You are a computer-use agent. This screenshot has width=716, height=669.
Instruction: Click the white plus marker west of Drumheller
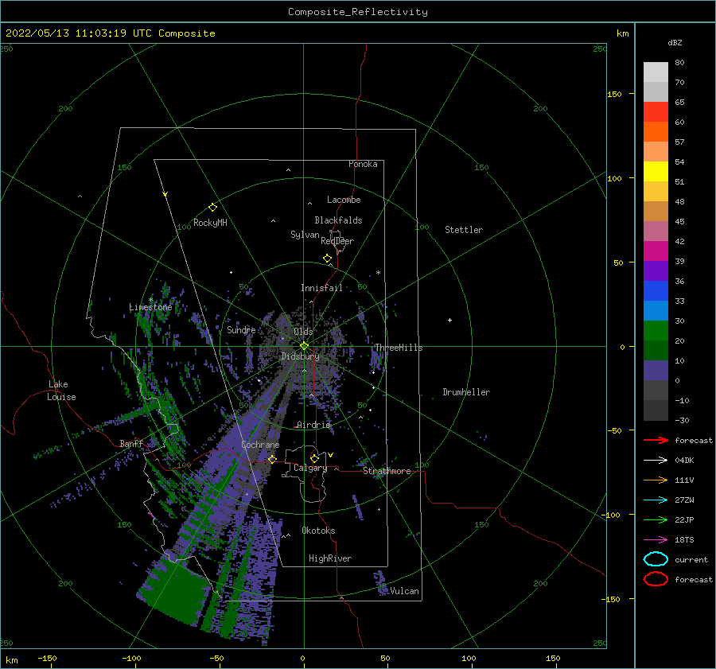pyautogui.click(x=449, y=320)
